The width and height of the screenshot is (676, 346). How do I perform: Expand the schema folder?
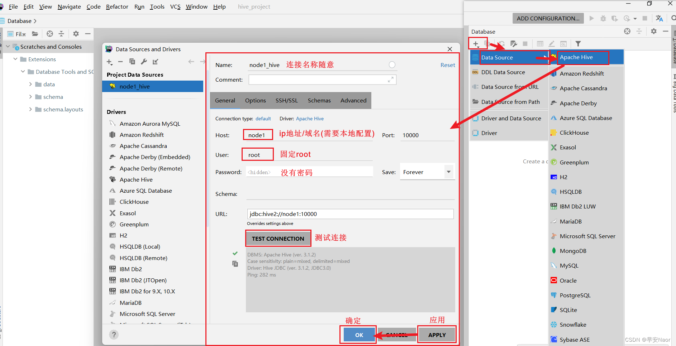point(30,97)
